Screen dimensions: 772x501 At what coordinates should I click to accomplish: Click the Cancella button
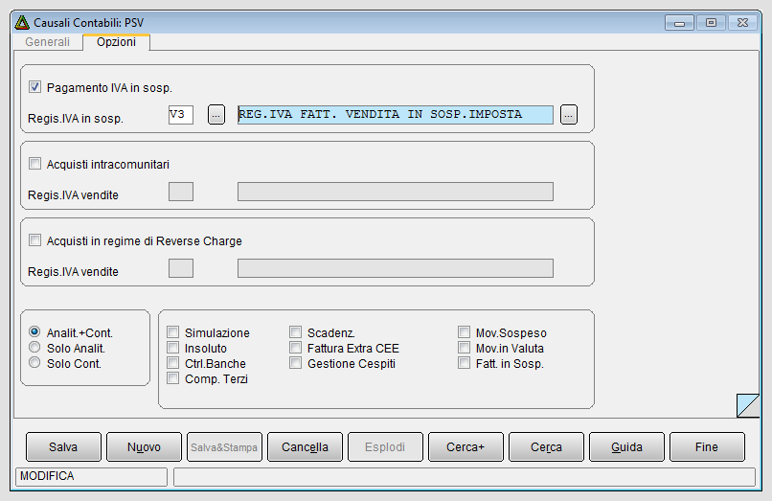(x=305, y=446)
